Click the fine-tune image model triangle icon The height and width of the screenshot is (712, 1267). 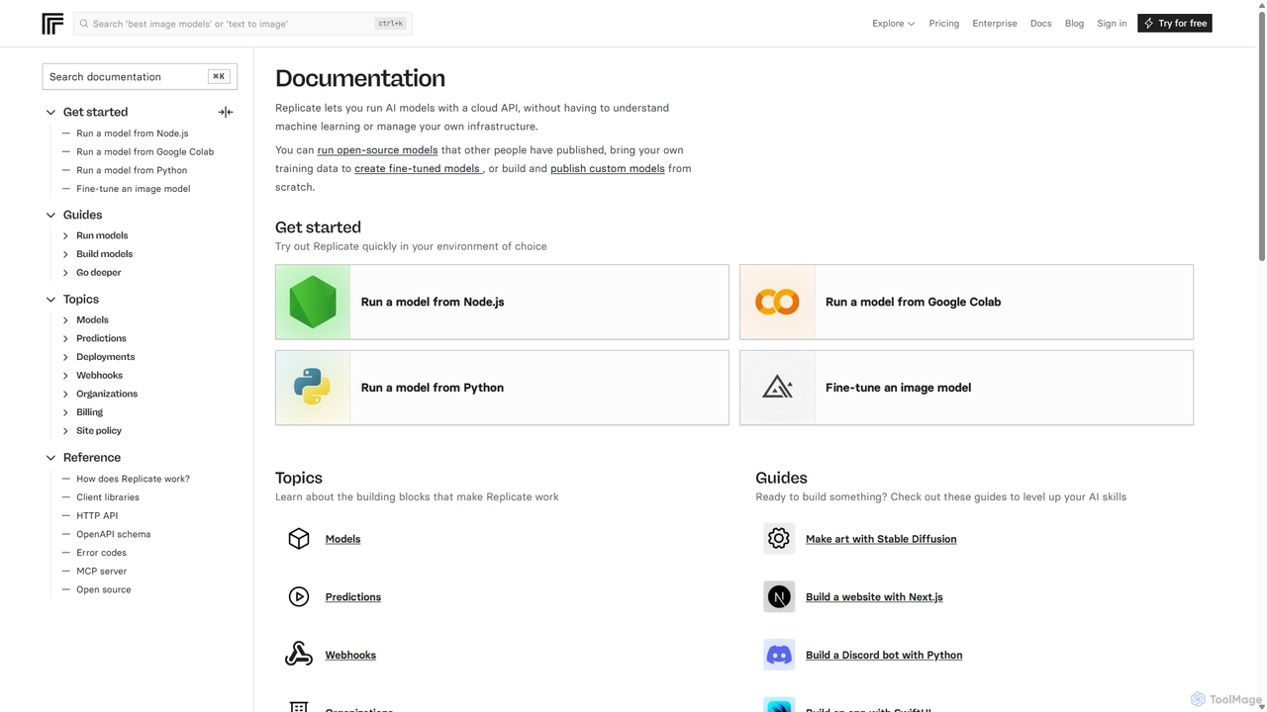coord(777,388)
